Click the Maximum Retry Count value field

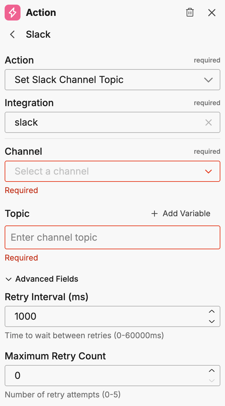click(99, 375)
